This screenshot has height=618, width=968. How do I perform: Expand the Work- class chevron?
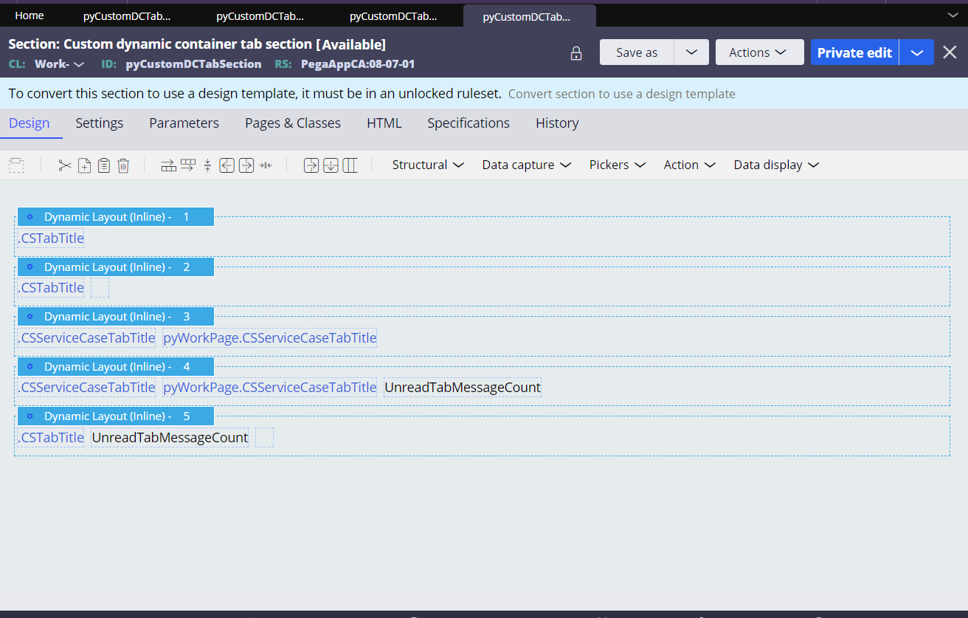click(79, 64)
